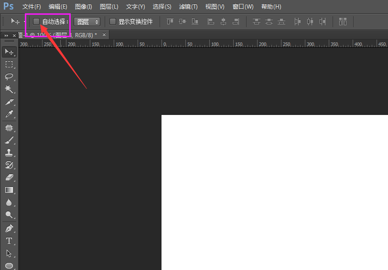Select the Gradient tool
The height and width of the screenshot is (270, 388).
pos(9,190)
